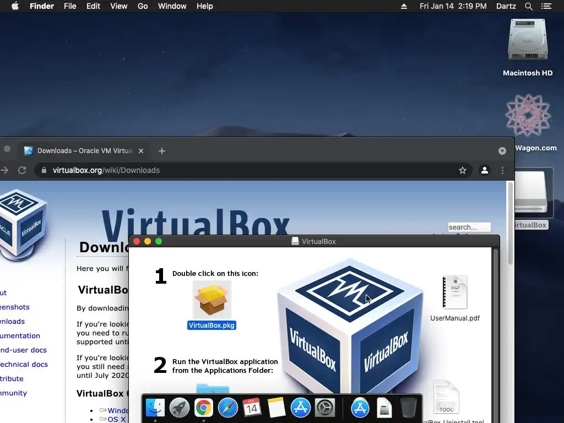This screenshot has width=564, height=423.
Task: Click the VirtualBox installer window scrollbar
Action: tap(496, 334)
